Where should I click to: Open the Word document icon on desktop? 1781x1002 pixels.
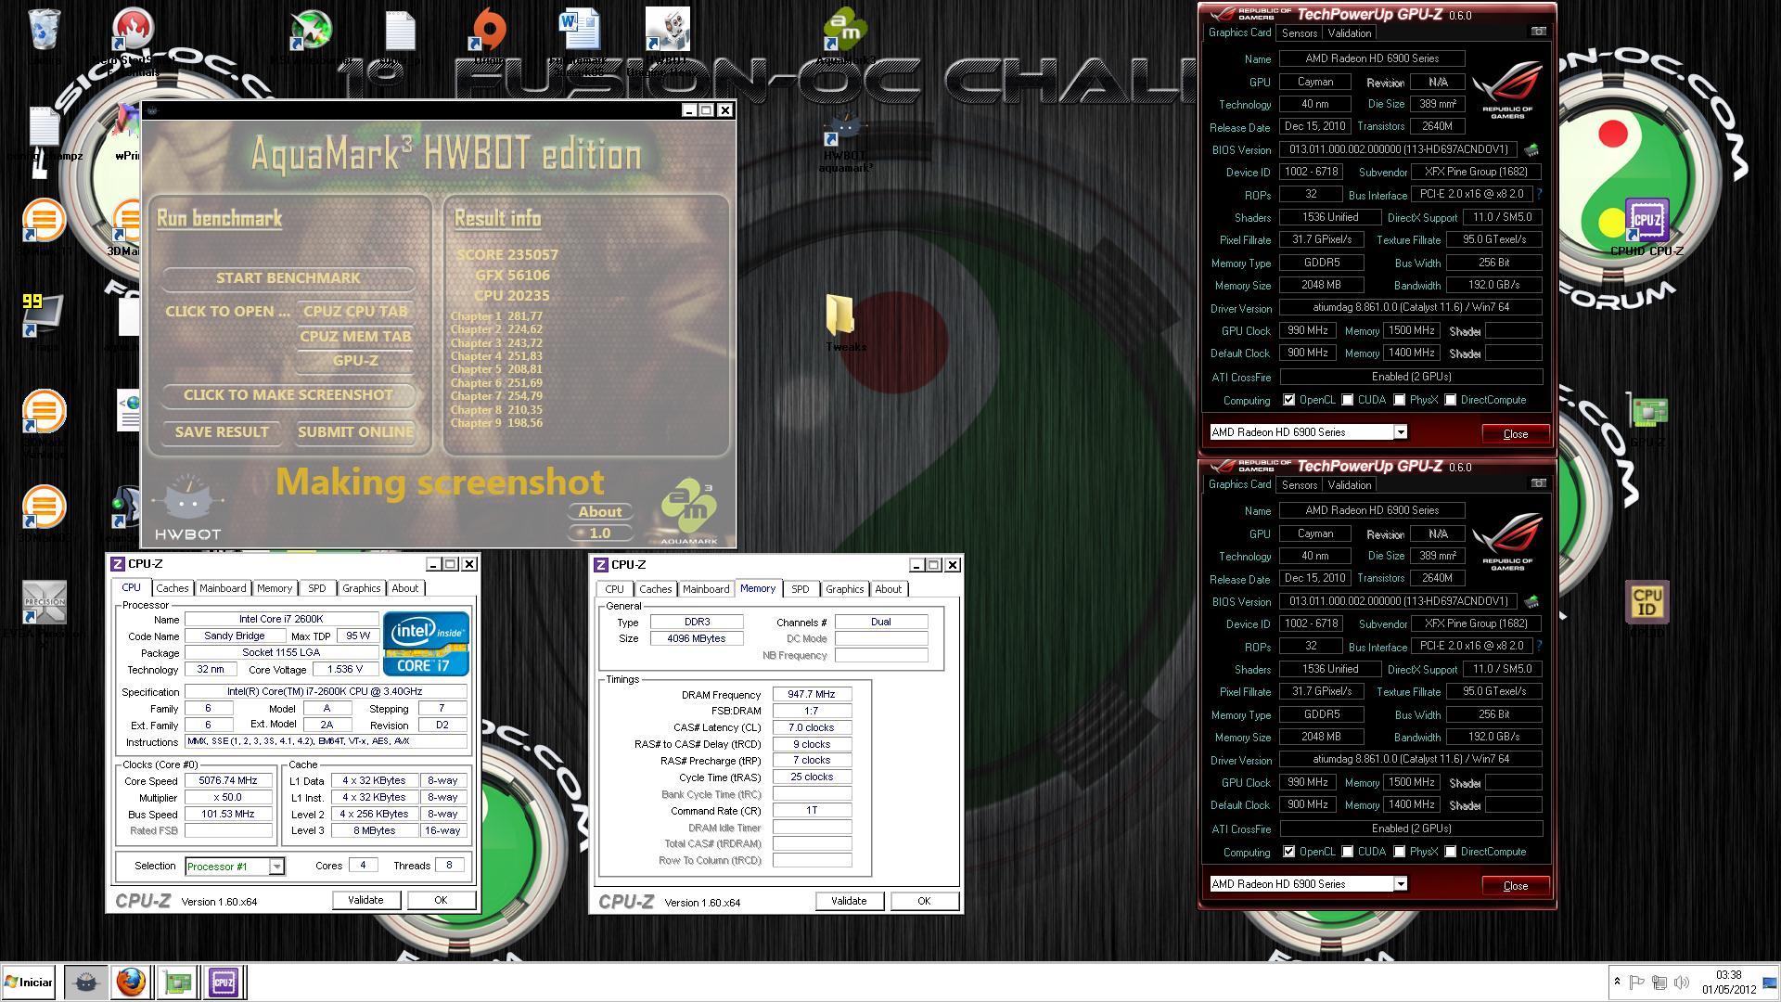point(579,30)
